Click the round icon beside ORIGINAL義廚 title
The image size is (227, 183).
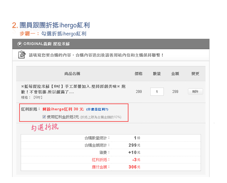20,44
